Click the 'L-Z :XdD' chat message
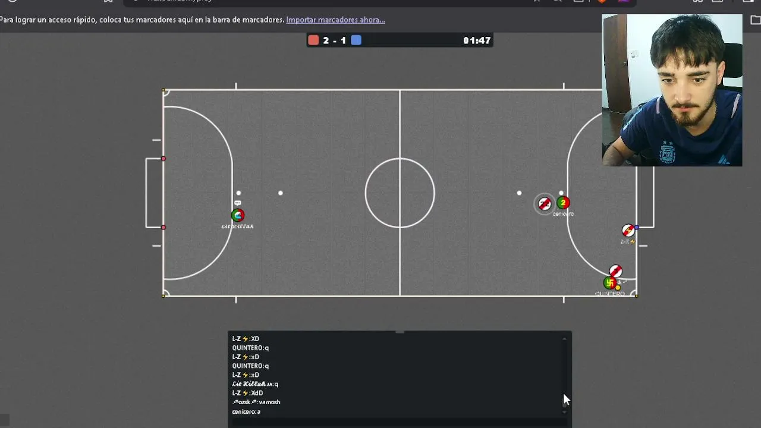The image size is (761, 428). (247, 393)
